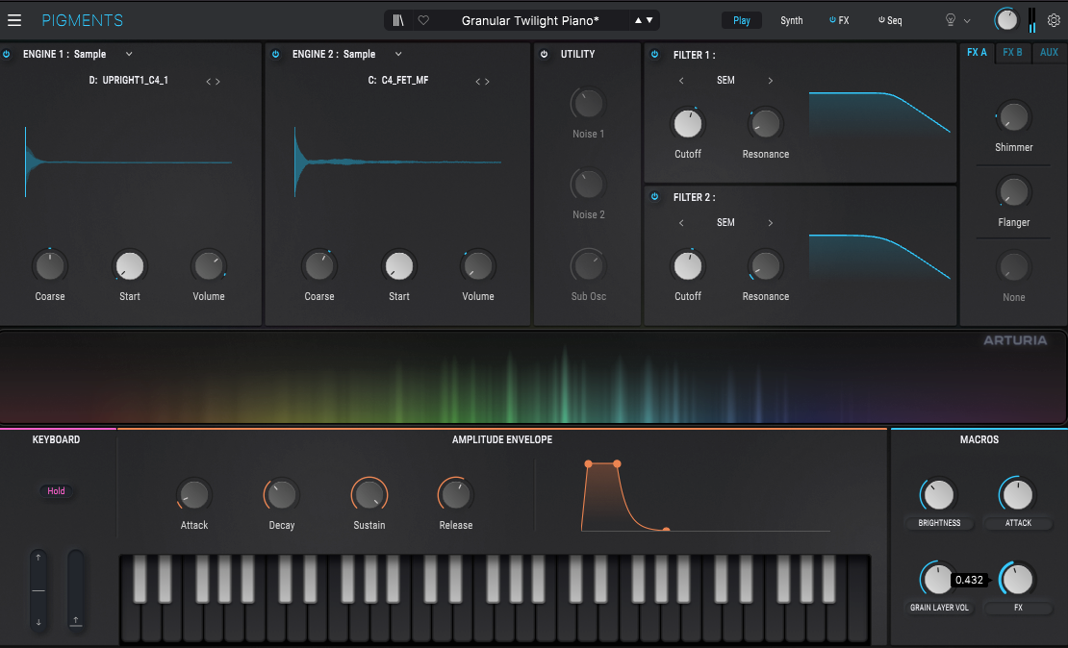The width and height of the screenshot is (1068, 648).
Task: Expand Engine 2 Sample type dropdown
Action: 398,55
